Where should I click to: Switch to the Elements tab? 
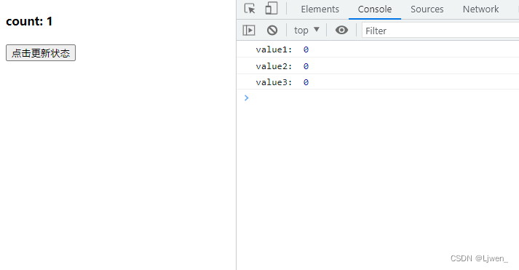coord(320,9)
